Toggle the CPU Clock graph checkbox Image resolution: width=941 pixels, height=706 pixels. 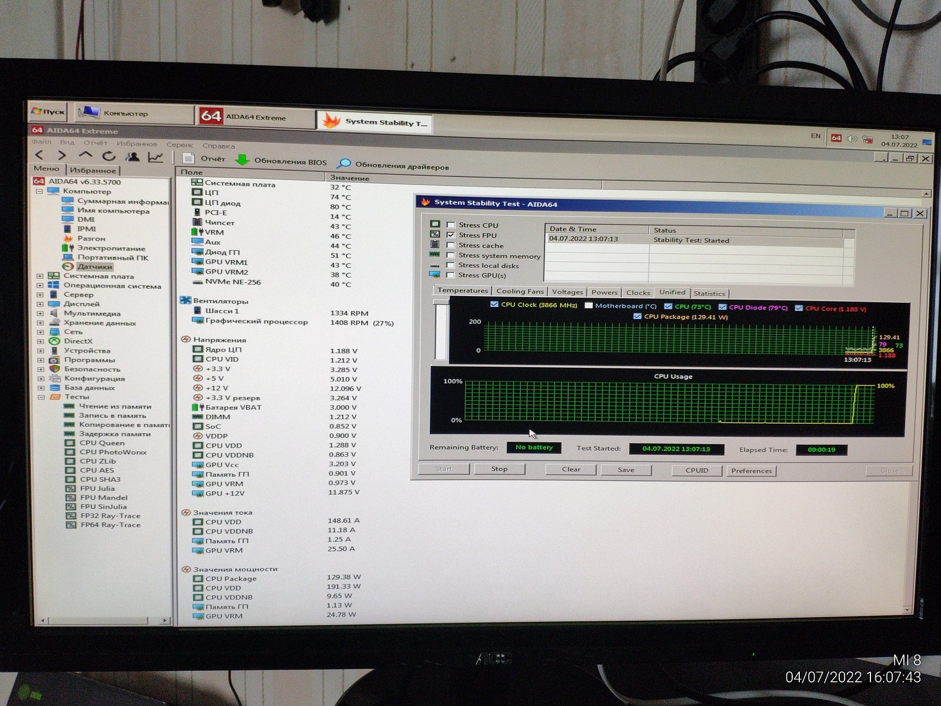pyautogui.click(x=494, y=304)
